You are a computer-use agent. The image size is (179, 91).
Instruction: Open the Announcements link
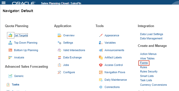(114, 50)
